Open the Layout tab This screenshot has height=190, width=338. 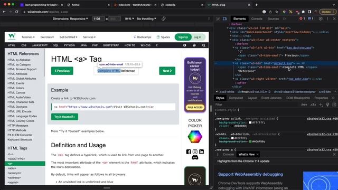pos(252,98)
